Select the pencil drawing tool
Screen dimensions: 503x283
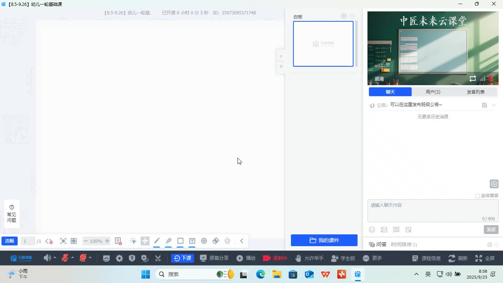[x=157, y=241]
